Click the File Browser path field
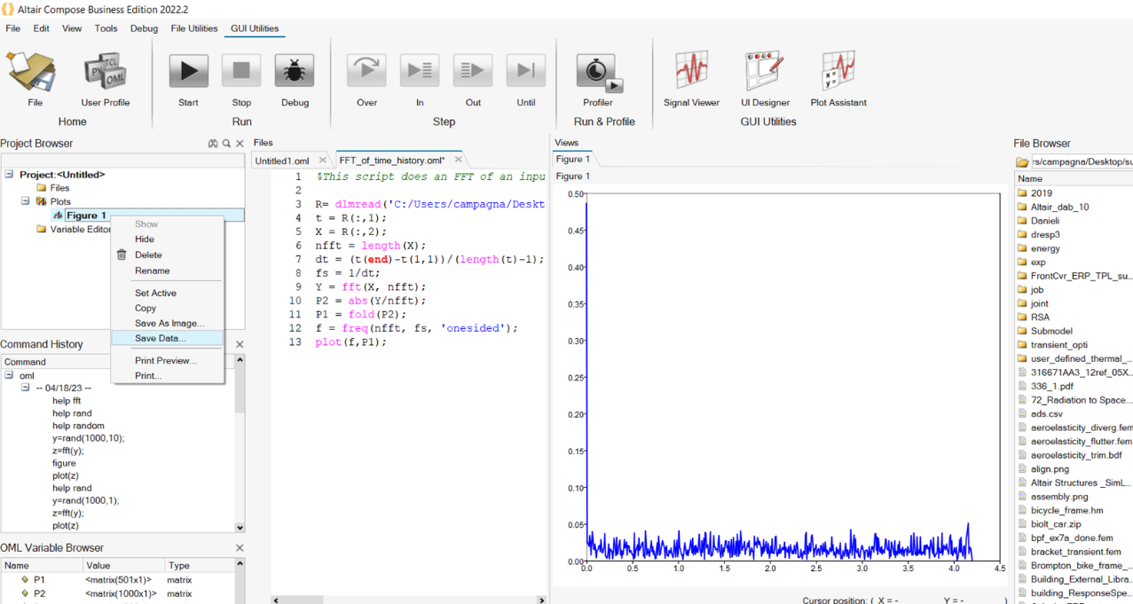The width and height of the screenshot is (1133, 604). coord(1082,161)
